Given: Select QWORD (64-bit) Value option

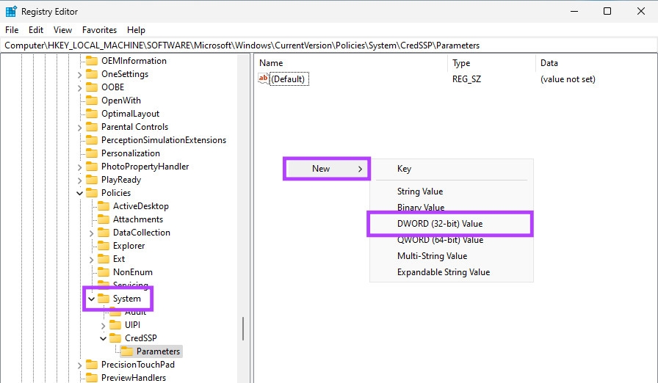Looking at the screenshot, I should [452, 240].
